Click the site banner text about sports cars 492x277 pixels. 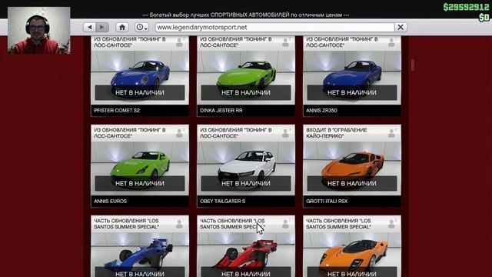tap(246, 15)
